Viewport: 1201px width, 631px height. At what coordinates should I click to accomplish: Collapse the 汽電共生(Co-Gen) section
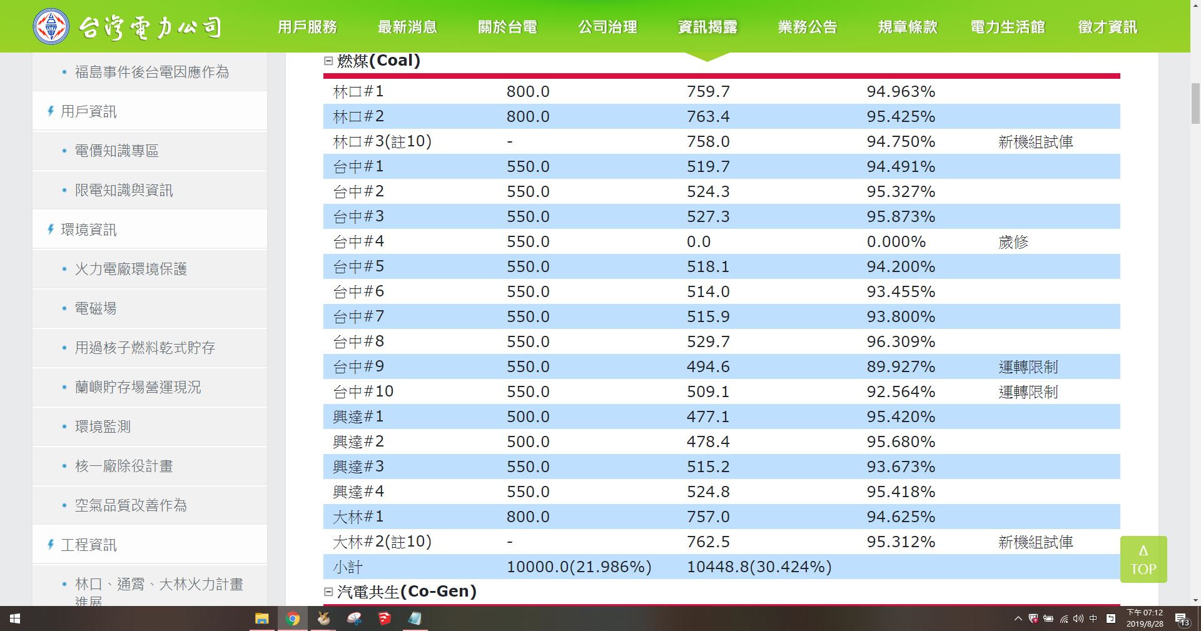point(328,591)
